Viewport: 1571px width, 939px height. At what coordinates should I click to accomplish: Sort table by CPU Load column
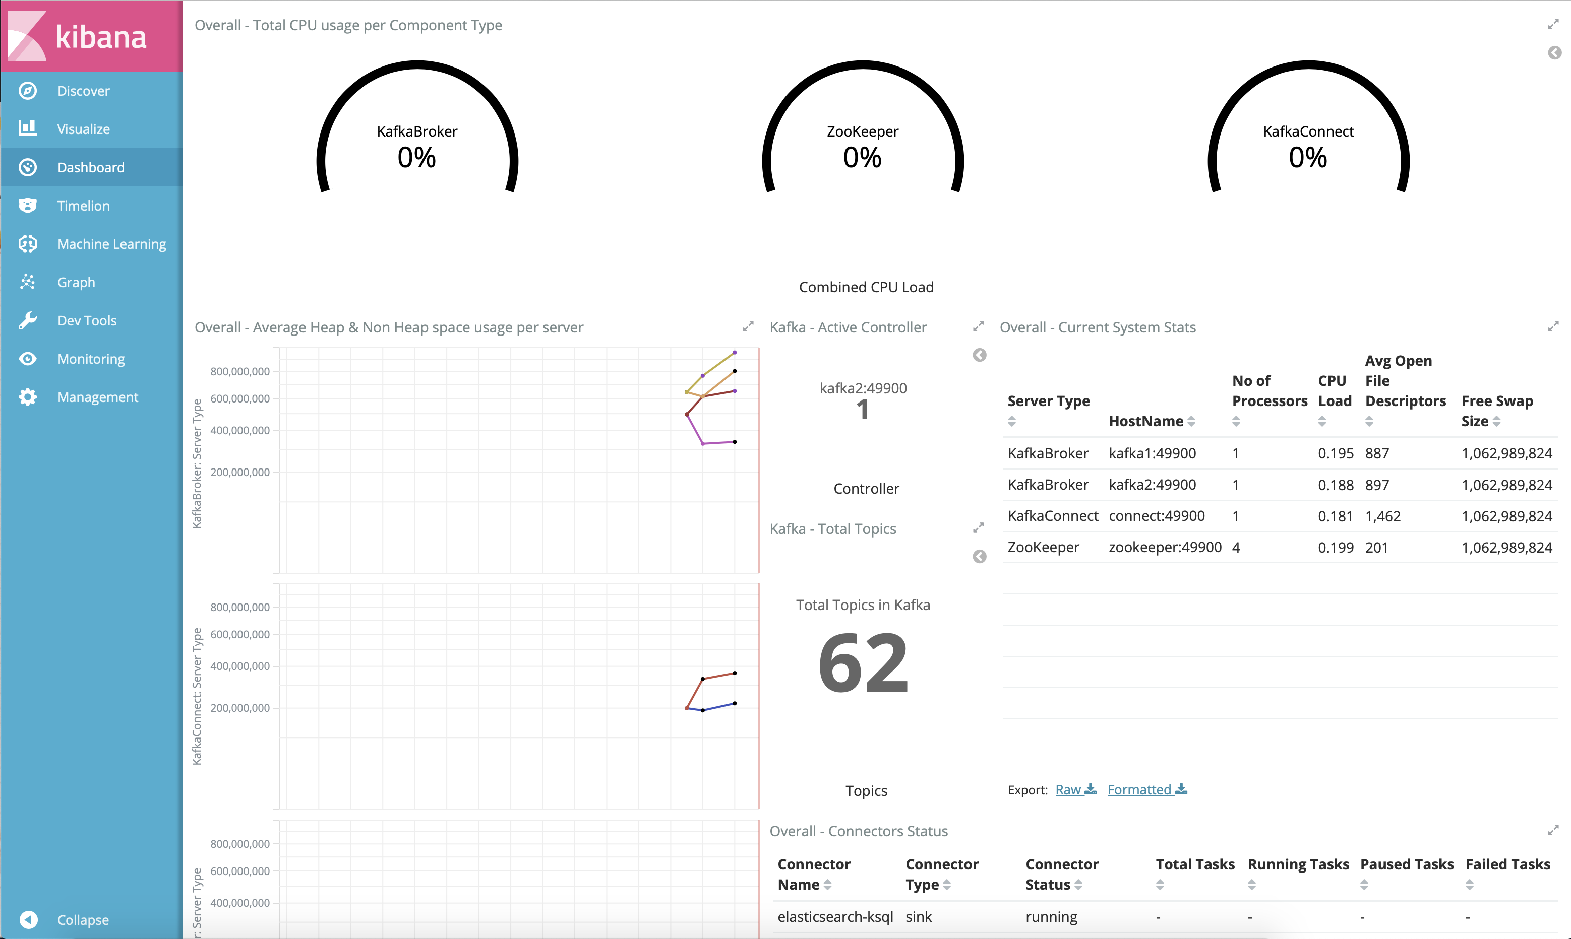(x=1322, y=422)
